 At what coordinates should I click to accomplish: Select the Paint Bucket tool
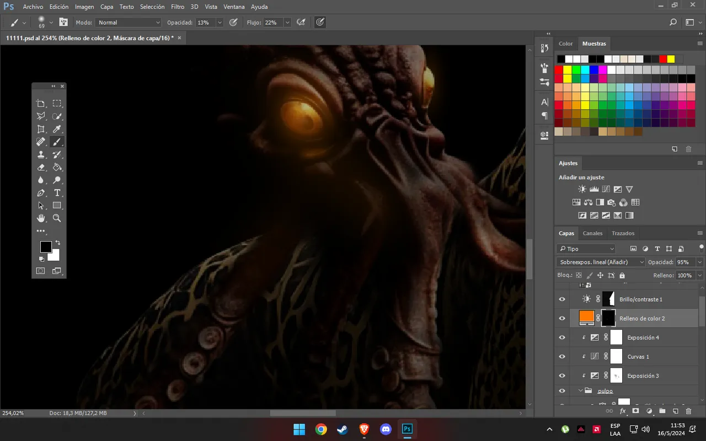click(57, 167)
